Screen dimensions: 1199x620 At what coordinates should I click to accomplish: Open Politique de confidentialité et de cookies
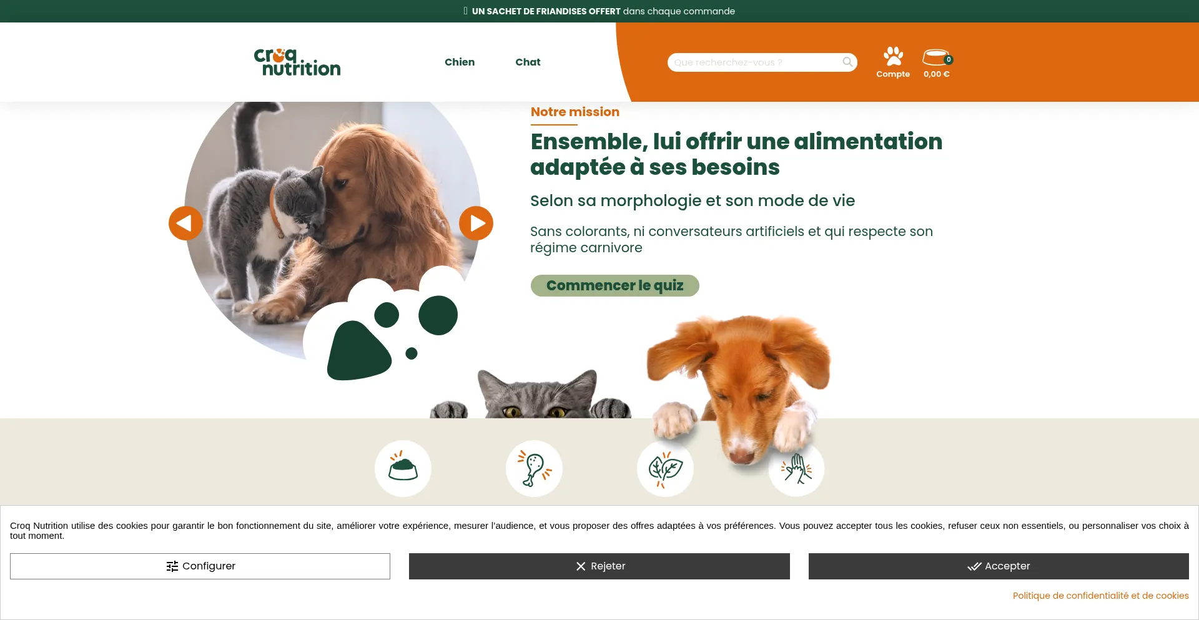point(1100,596)
